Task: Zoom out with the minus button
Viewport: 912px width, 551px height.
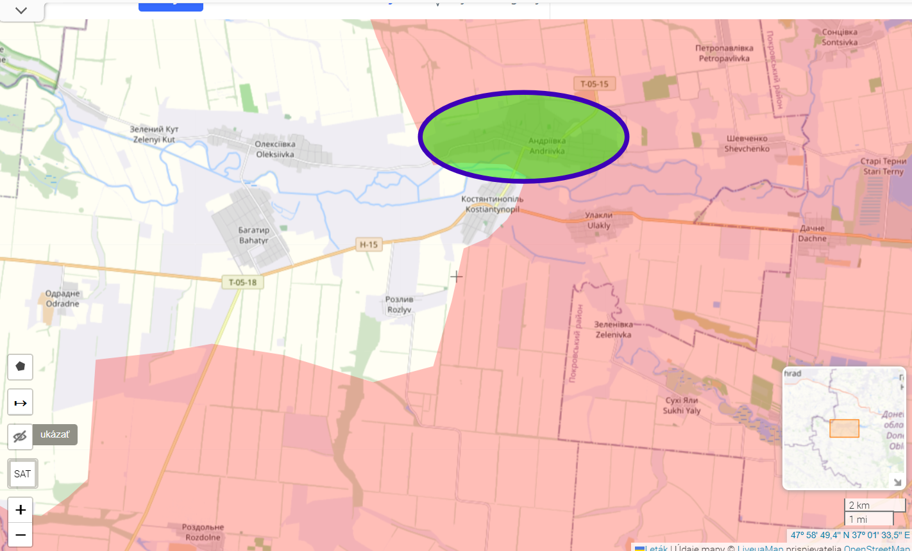Action: click(20, 534)
